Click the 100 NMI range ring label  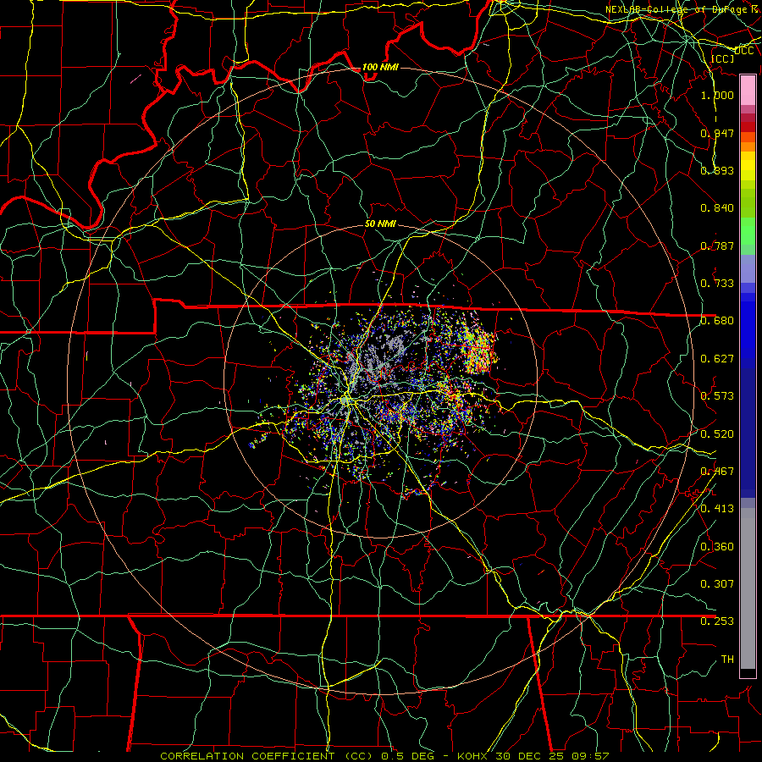point(380,67)
